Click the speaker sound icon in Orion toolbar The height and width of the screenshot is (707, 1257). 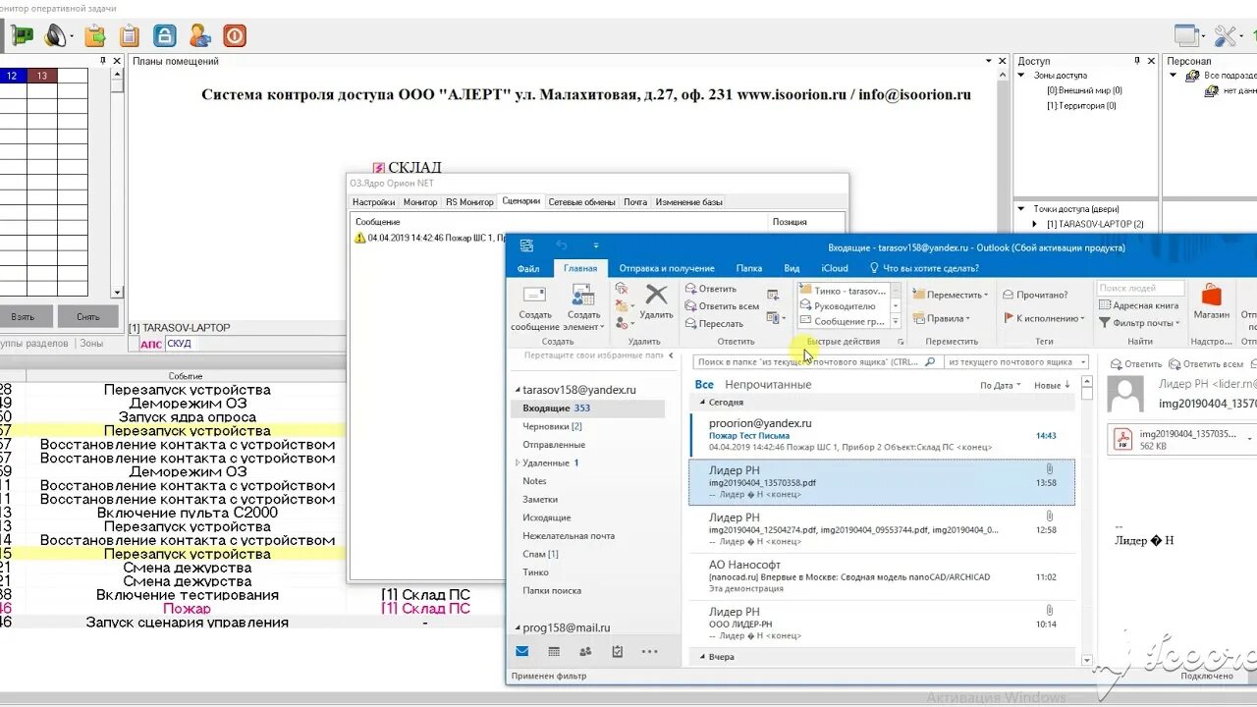54,36
